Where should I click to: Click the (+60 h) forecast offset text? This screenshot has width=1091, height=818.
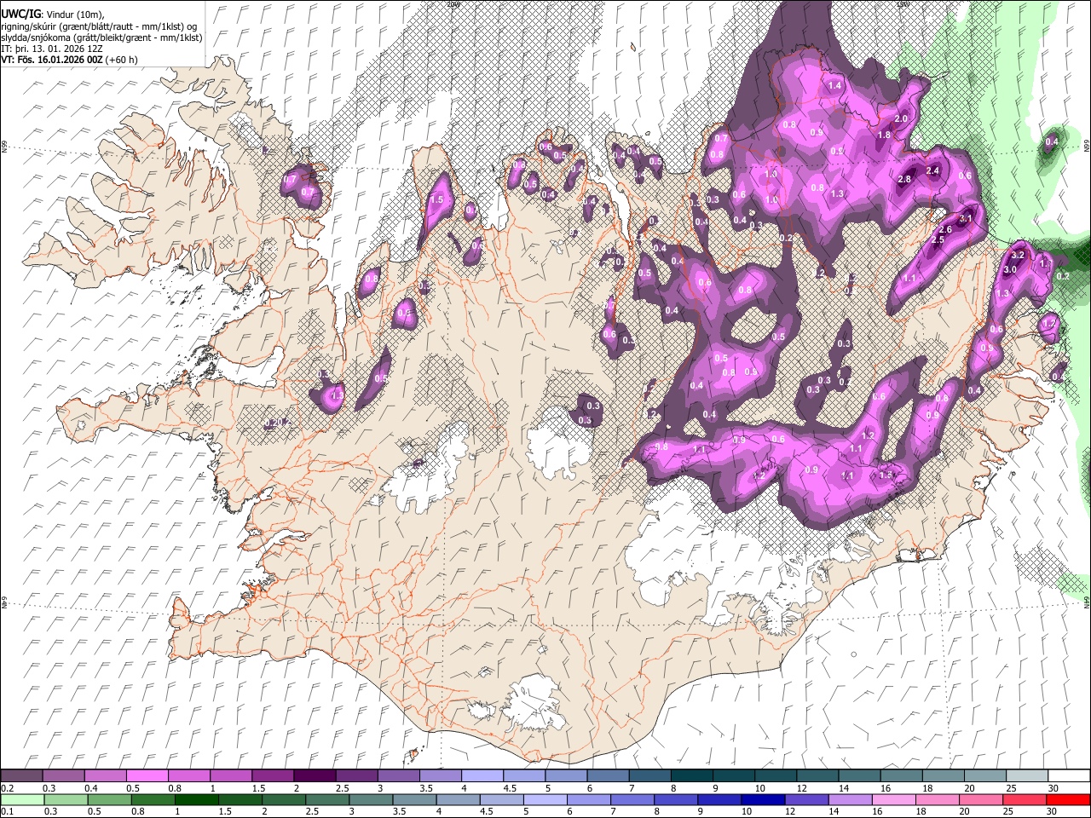pyautogui.click(x=121, y=60)
